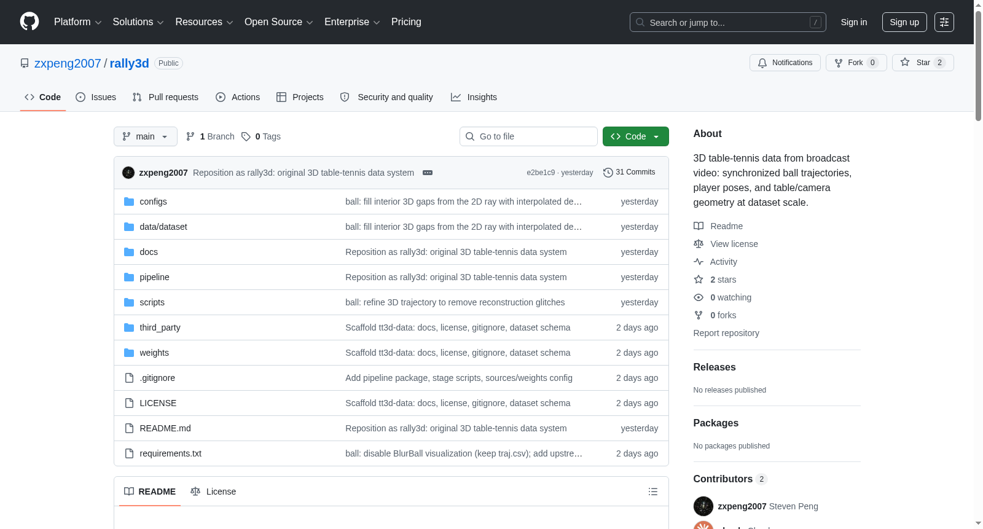Open the README.md file

click(165, 428)
